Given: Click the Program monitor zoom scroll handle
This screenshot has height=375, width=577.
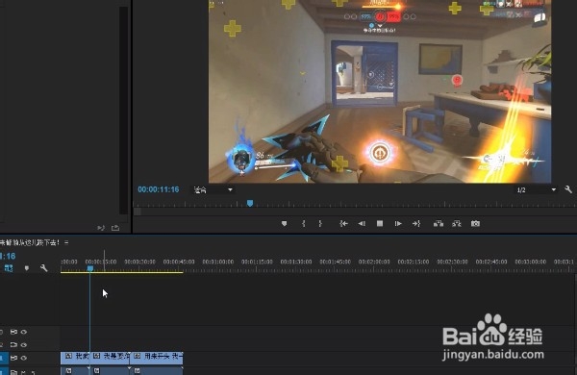Looking at the screenshot, I should click(x=138, y=212).
